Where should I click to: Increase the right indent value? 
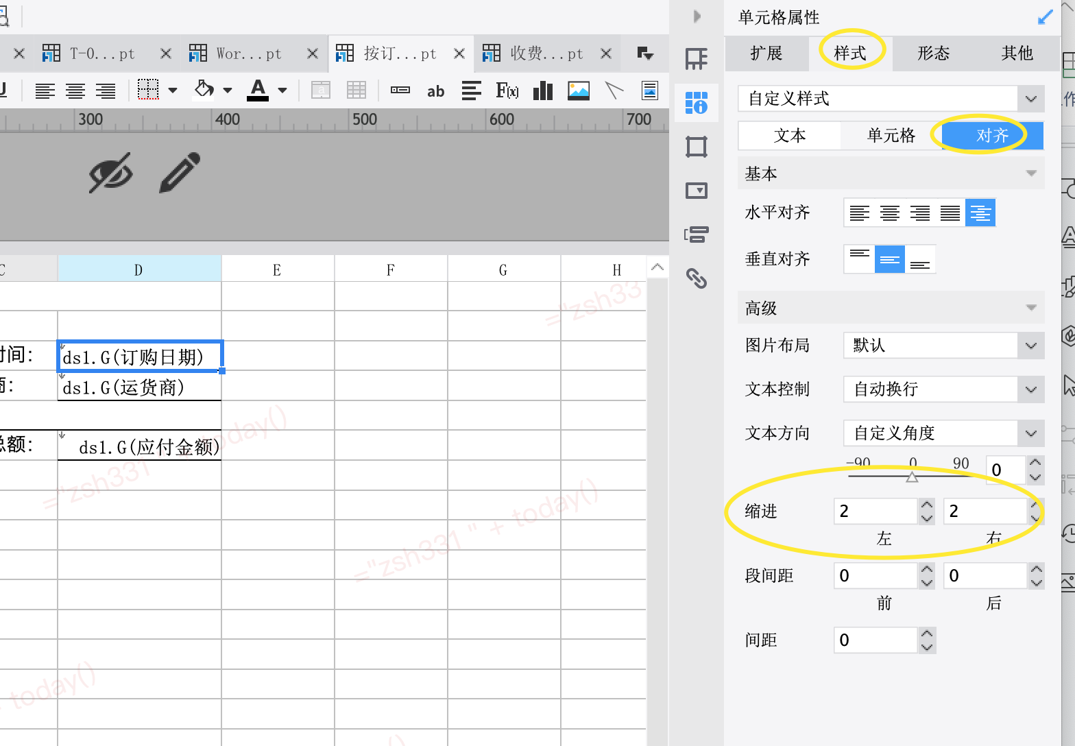coord(1036,505)
